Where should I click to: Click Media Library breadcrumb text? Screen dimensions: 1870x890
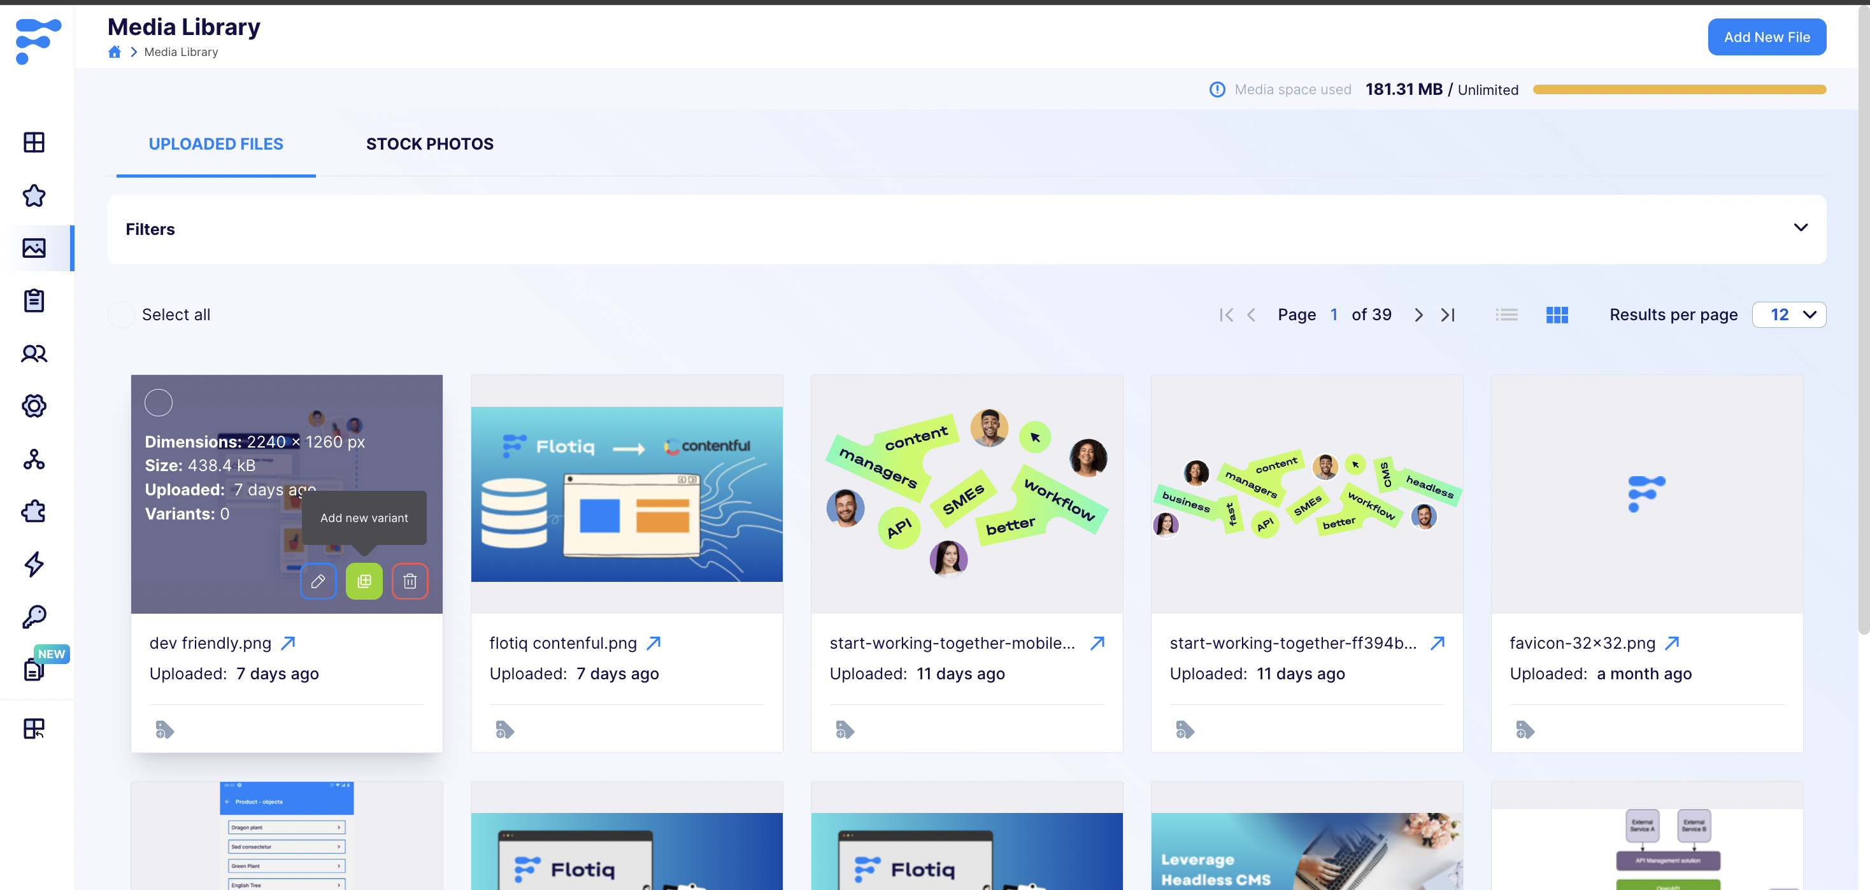[181, 52]
